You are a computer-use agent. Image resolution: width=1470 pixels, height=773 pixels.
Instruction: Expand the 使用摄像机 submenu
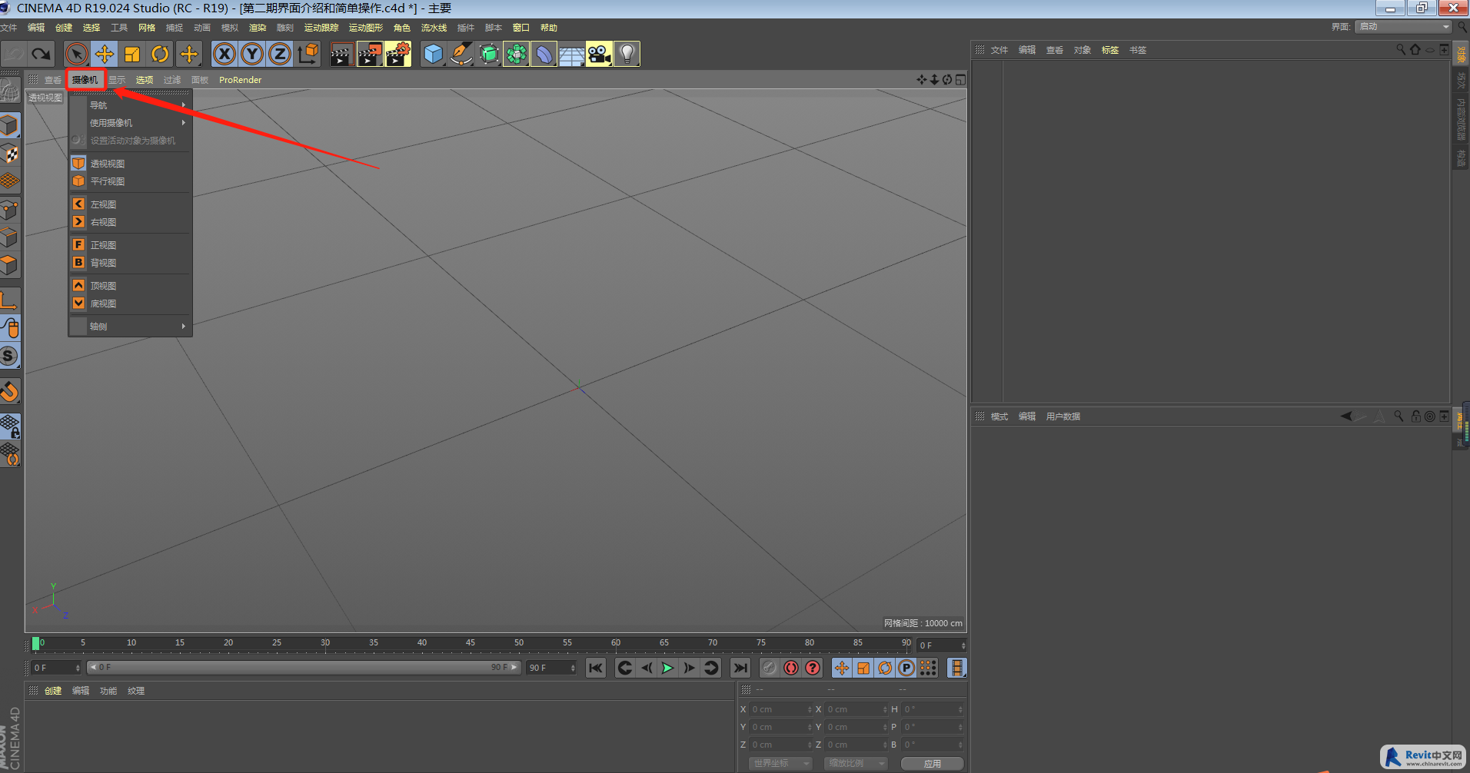130,123
